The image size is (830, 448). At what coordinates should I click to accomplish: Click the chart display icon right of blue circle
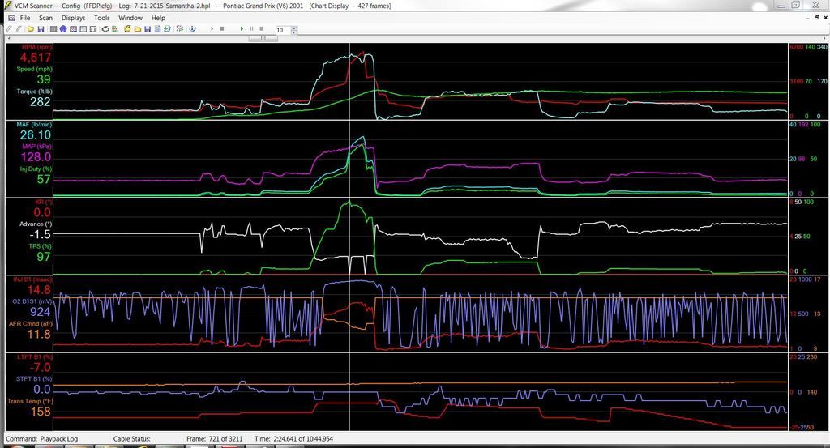72,29
